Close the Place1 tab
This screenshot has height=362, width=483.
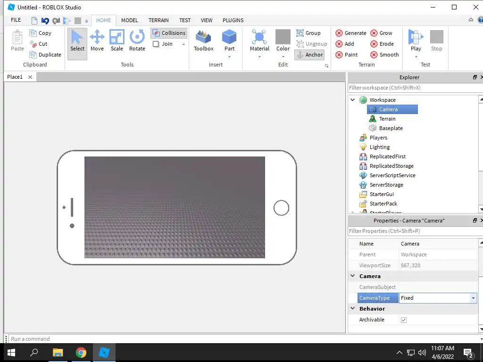pyautogui.click(x=30, y=77)
